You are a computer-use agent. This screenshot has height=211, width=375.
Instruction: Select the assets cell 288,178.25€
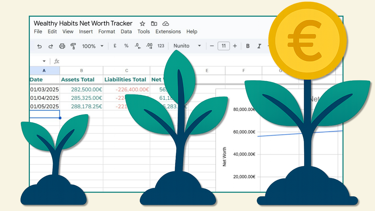(x=81, y=106)
